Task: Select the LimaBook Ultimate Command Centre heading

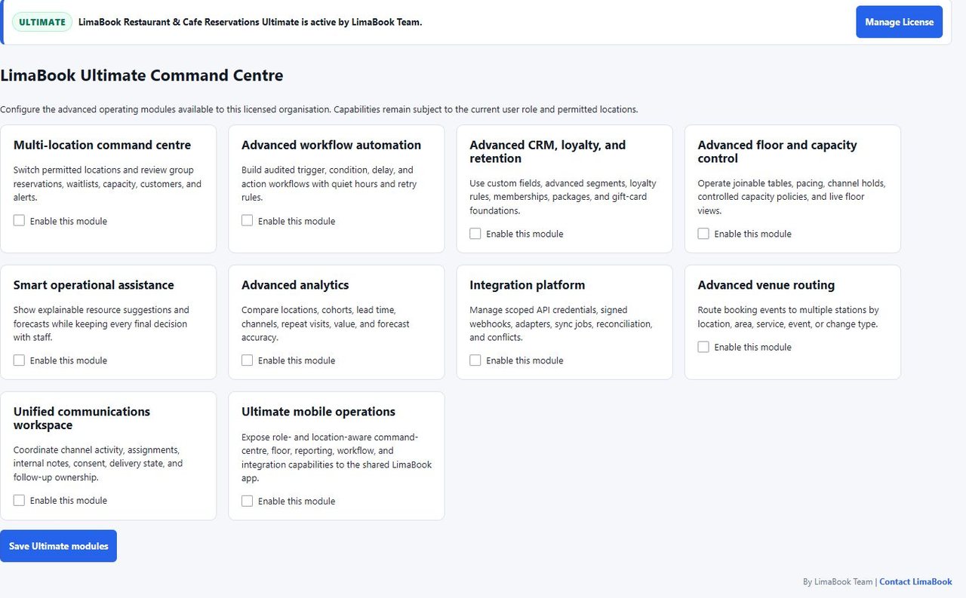Action: [x=142, y=75]
